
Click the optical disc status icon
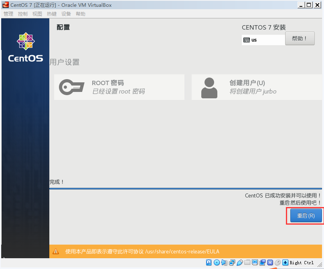[x=217, y=263]
